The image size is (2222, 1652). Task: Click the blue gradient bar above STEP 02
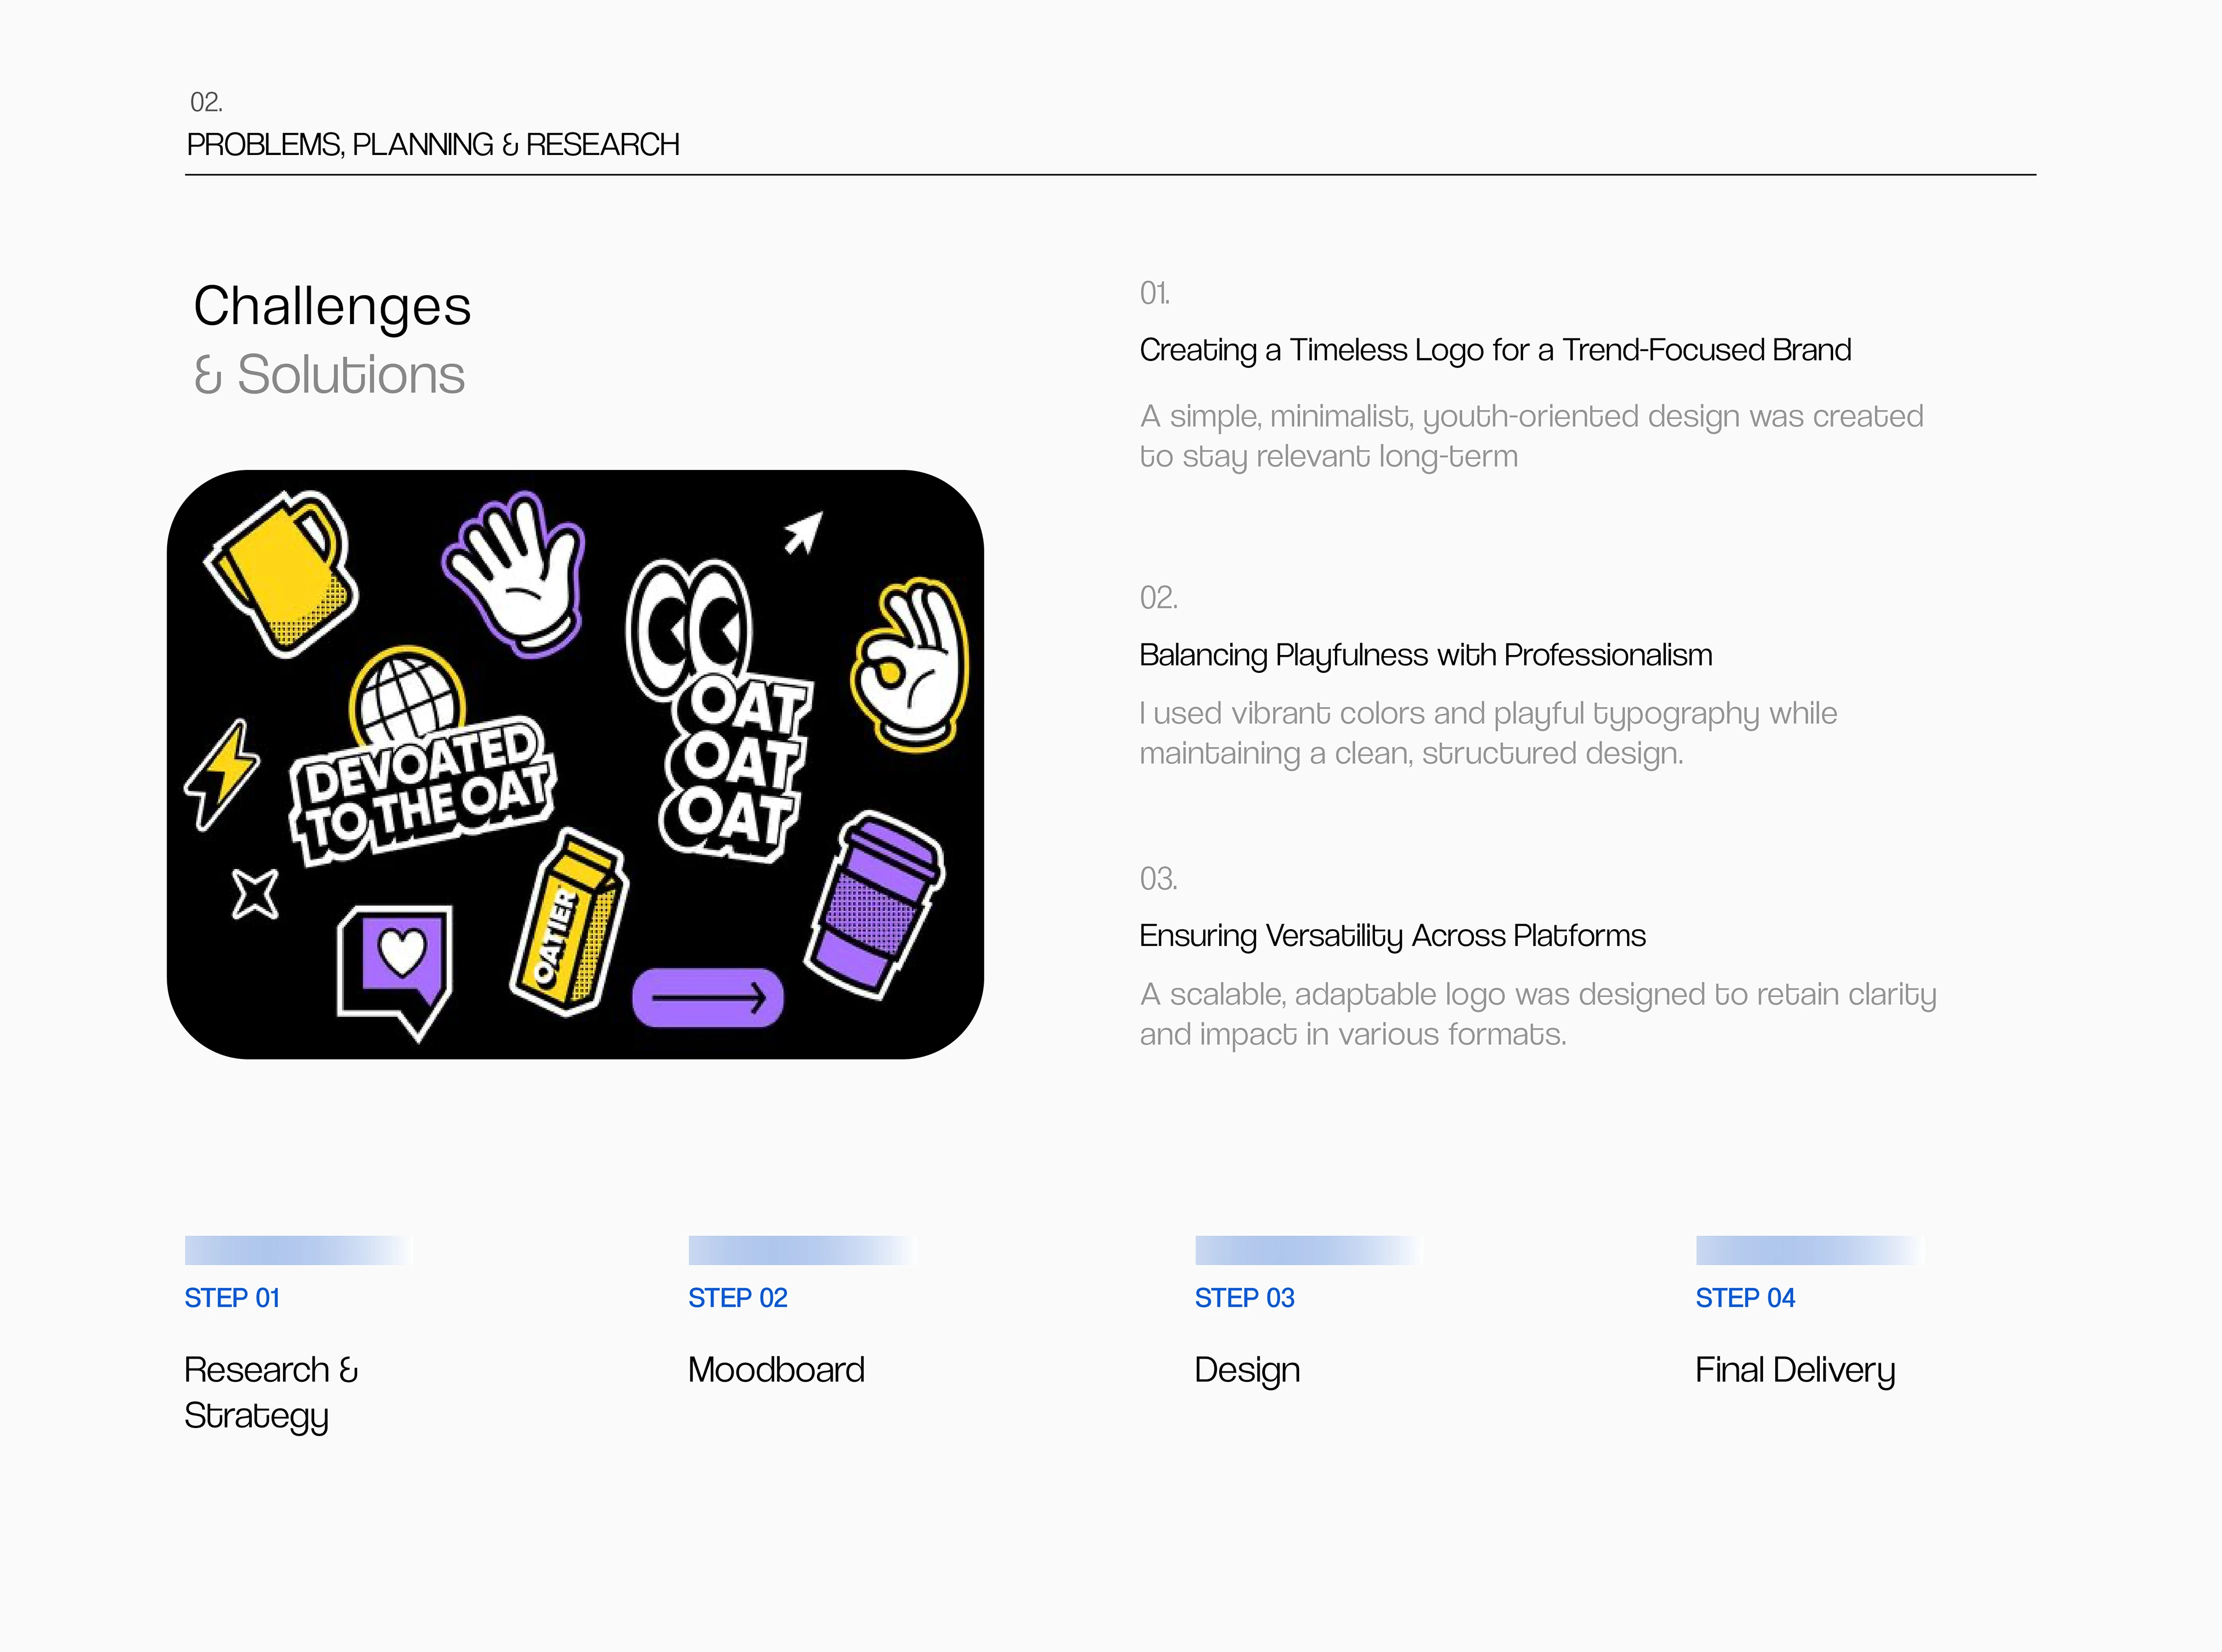[801, 1250]
